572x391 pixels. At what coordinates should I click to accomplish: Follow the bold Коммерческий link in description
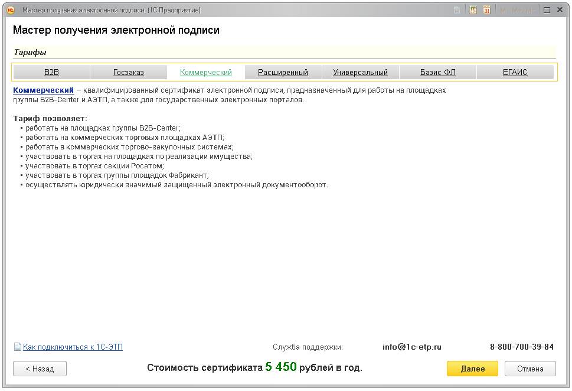(x=44, y=90)
